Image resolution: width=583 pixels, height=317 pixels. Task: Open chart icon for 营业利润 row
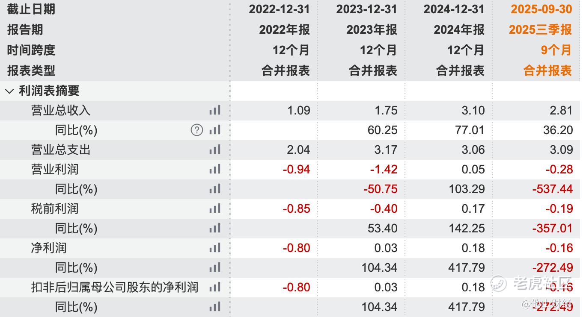(x=215, y=169)
